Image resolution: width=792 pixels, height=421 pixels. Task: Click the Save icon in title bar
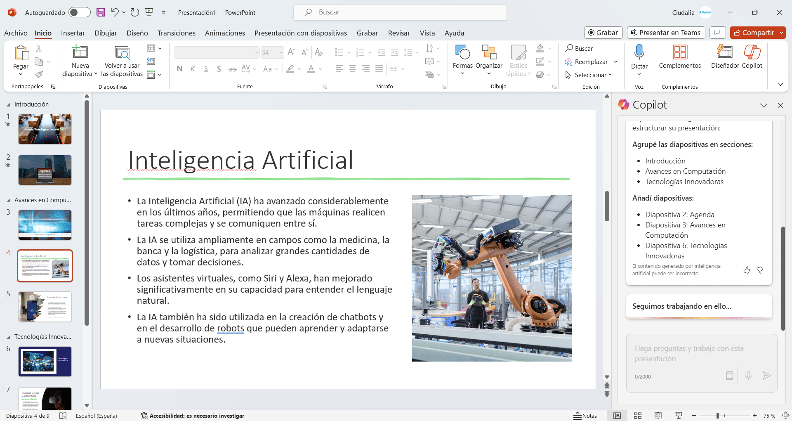click(x=101, y=12)
